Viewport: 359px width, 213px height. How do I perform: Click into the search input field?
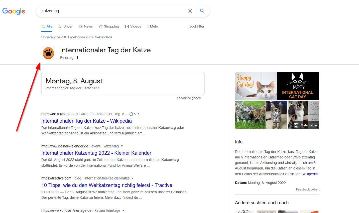click(113, 11)
